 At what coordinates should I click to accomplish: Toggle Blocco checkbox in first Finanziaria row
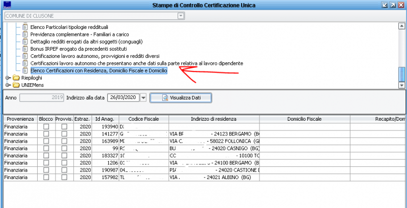pyautogui.click(x=46, y=126)
